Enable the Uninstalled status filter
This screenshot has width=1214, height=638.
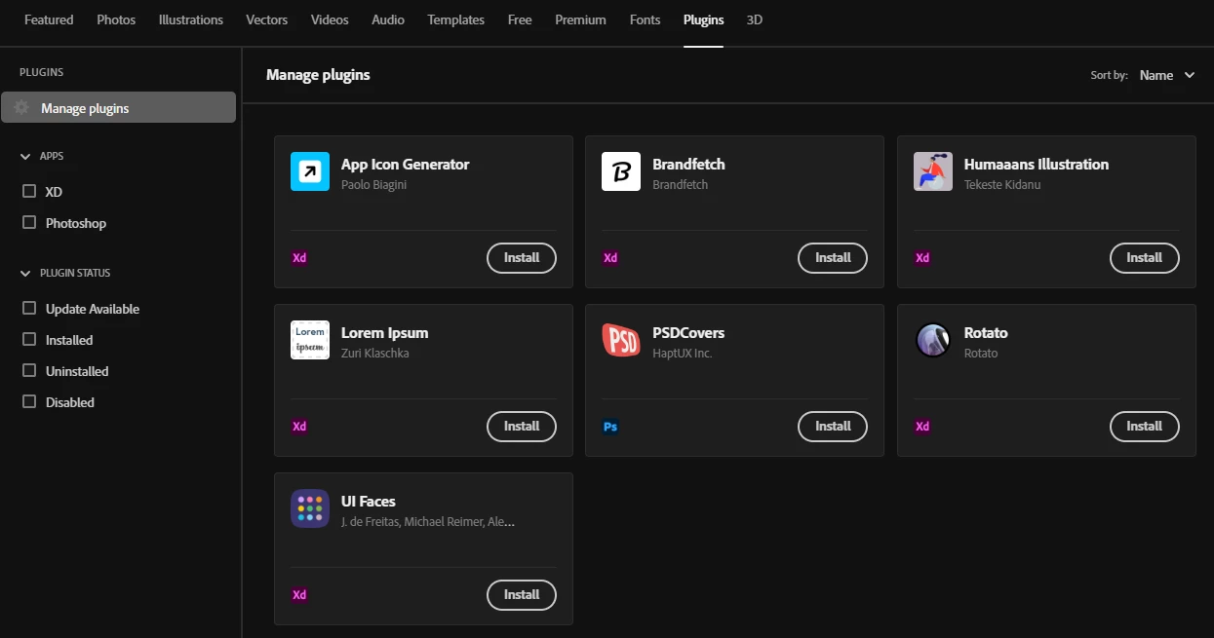click(29, 371)
